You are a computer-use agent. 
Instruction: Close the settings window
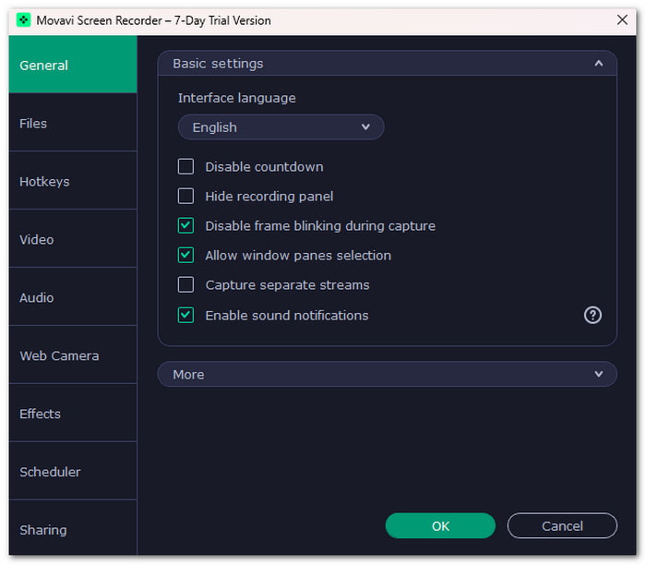pyautogui.click(x=622, y=19)
